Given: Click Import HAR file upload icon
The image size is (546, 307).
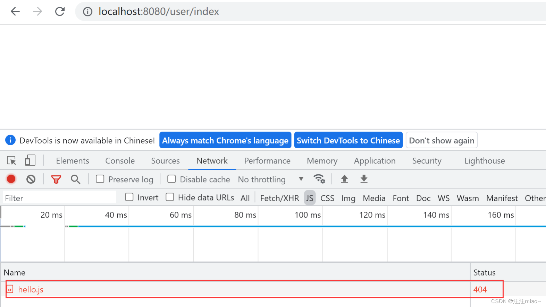Looking at the screenshot, I should coord(344,179).
